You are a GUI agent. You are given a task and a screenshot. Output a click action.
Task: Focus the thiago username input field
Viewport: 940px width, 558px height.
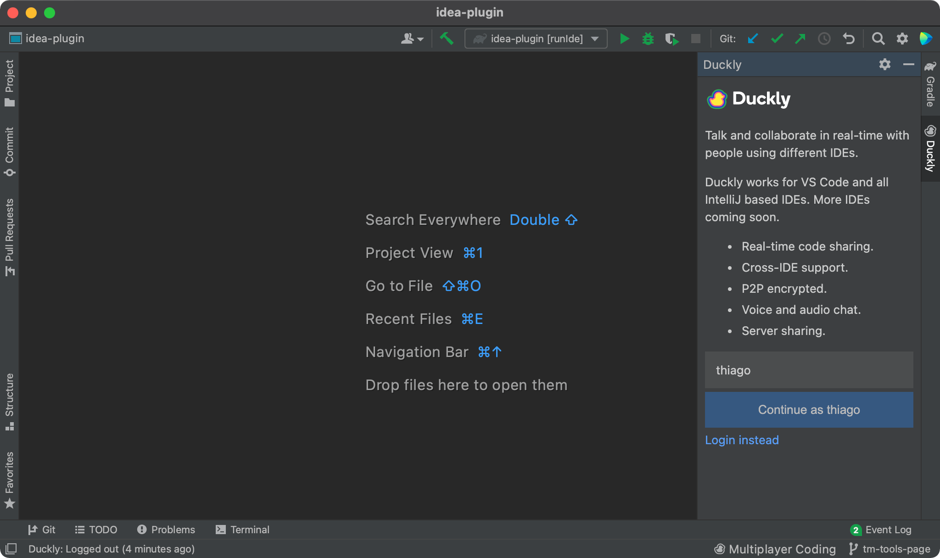point(809,370)
